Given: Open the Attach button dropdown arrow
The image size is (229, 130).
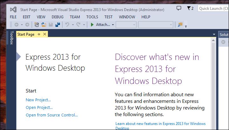Looking at the screenshot, I should 113,25.
